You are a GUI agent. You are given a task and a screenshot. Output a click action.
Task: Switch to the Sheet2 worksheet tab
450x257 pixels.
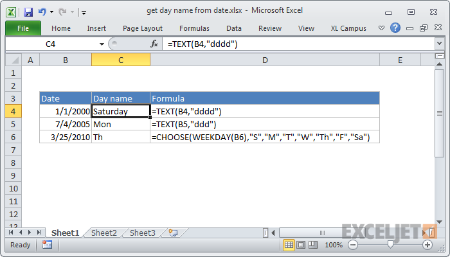104,233
